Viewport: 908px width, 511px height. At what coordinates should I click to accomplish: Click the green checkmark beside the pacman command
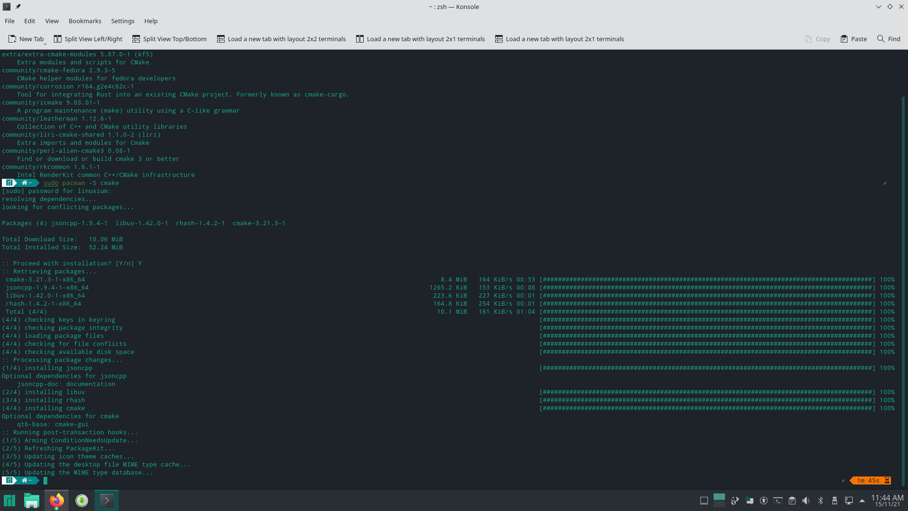click(885, 183)
